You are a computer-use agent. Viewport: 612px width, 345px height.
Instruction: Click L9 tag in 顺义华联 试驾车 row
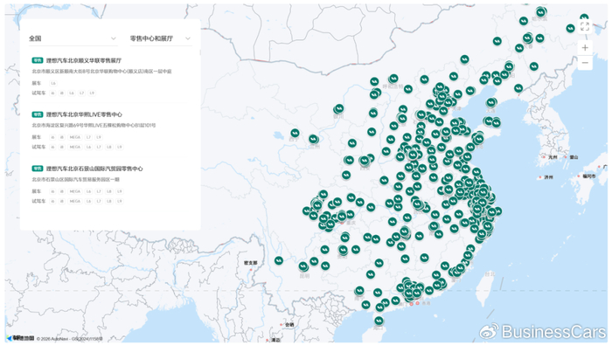pyautogui.click(x=92, y=93)
